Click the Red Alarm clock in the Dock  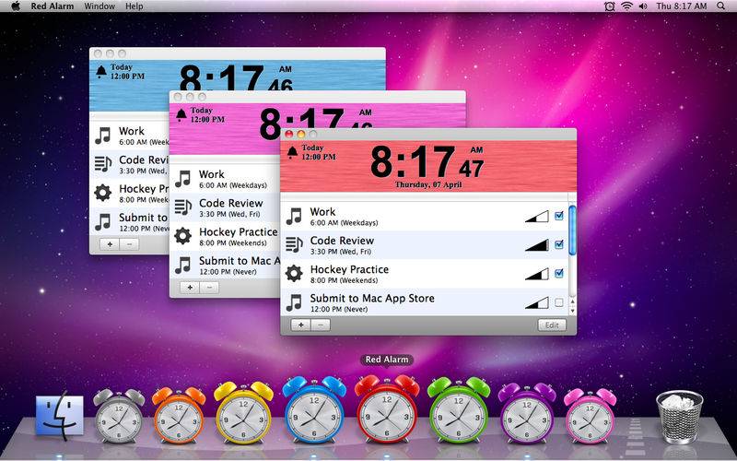coord(387,409)
